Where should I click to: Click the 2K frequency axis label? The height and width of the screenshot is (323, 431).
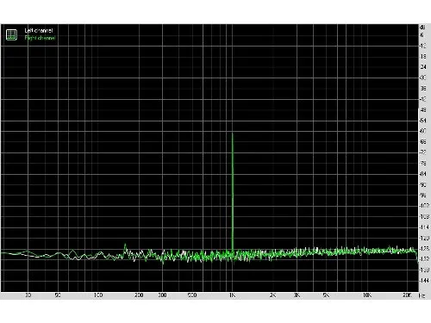[273, 295]
